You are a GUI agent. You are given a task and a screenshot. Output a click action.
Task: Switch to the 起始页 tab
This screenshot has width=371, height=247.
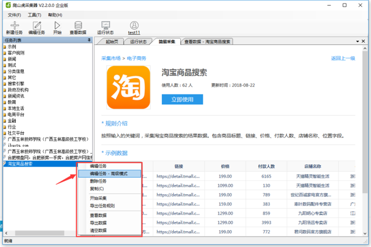[x=112, y=41]
